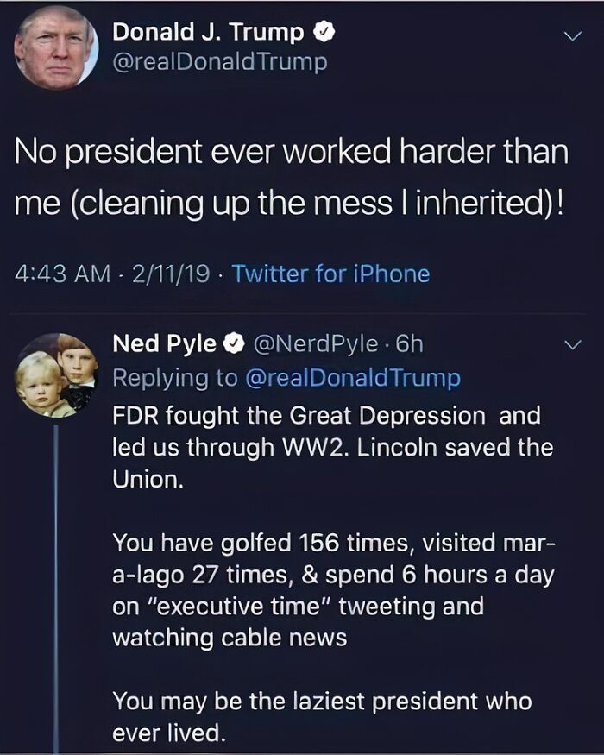Expand the reply tweet's options chevron

point(571,345)
